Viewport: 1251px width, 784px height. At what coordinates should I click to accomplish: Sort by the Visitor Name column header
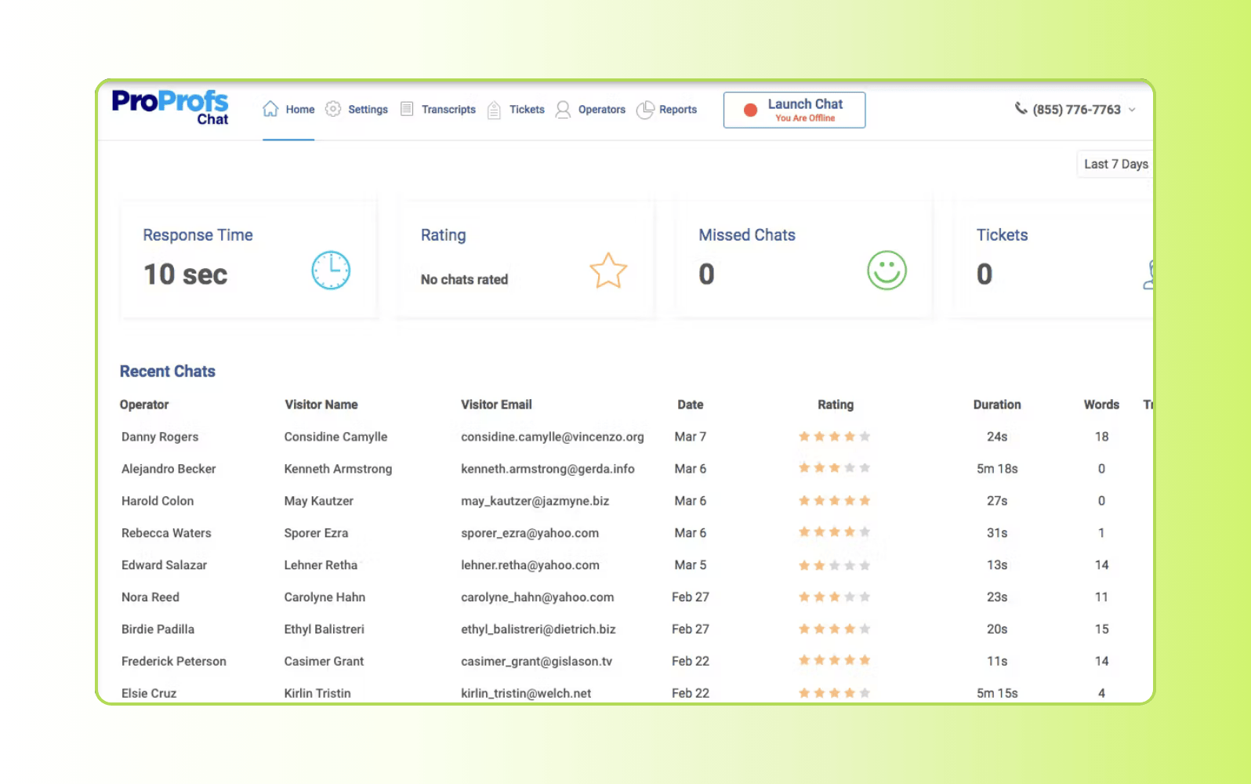click(x=321, y=405)
